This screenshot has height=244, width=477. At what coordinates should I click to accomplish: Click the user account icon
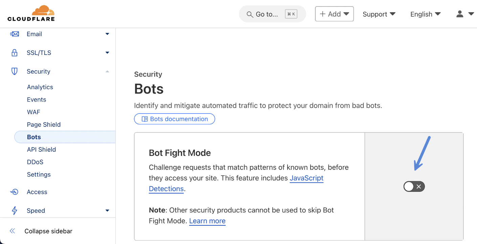click(x=459, y=14)
